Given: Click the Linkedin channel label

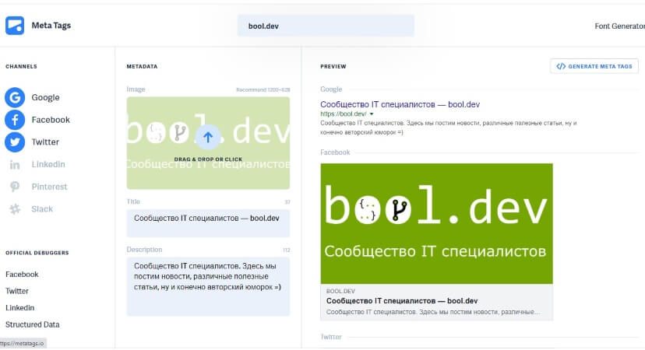Looking at the screenshot, I should click(x=48, y=164).
